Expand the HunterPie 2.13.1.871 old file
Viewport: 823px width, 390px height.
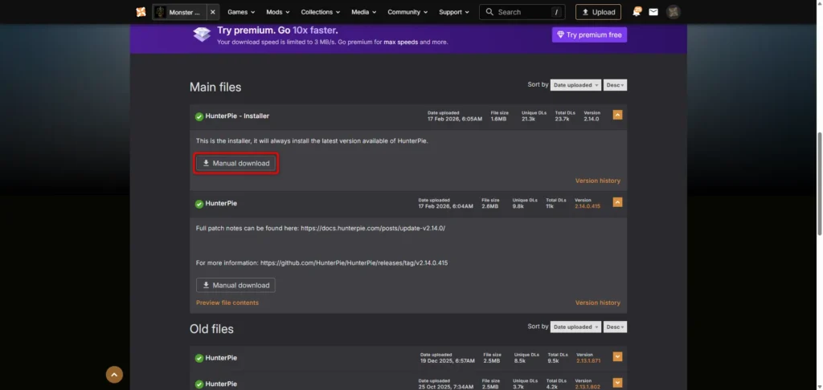pyautogui.click(x=618, y=357)
